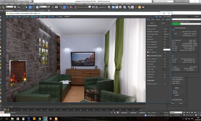The height and width of the screenshot is (121, 201).
Task: Click Select by Name icon
Action: pos(18,7)
